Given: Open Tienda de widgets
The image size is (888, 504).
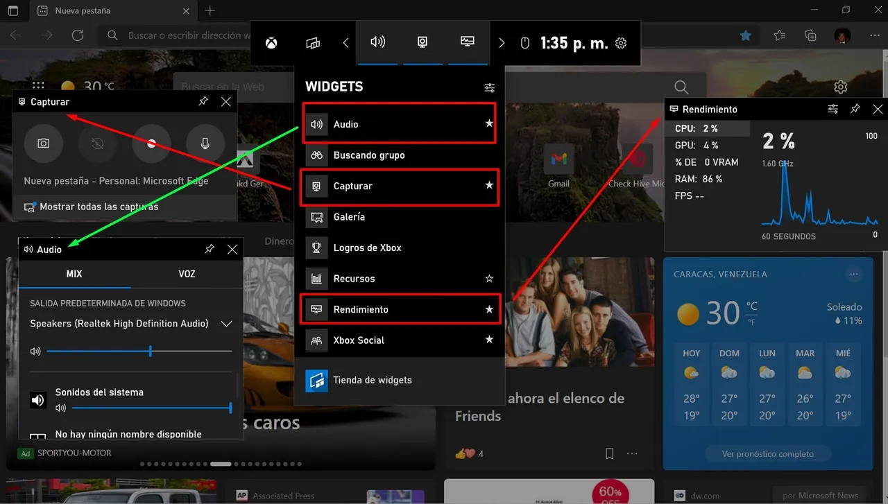Looking at the screenshot, I should [400, 380].
